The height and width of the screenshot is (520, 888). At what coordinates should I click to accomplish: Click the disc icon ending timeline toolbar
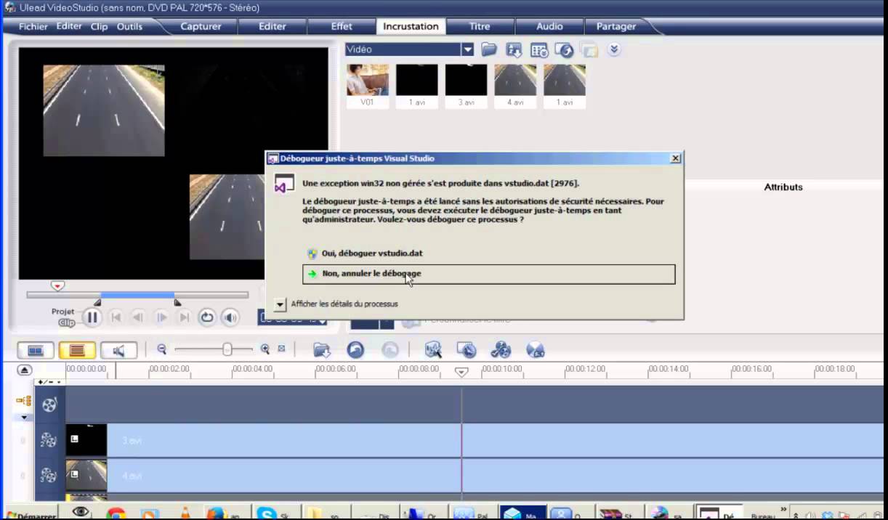[x=536, y=350]
